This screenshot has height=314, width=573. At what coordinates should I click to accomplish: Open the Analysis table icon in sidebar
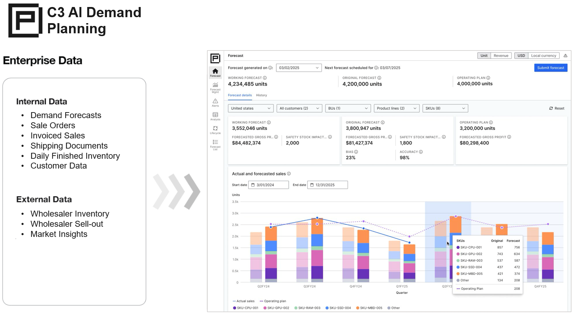click(215, 115)
